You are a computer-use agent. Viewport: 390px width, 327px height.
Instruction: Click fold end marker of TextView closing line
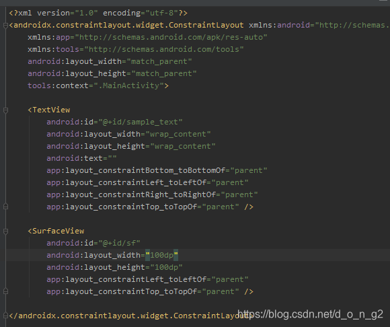point(5,207)
